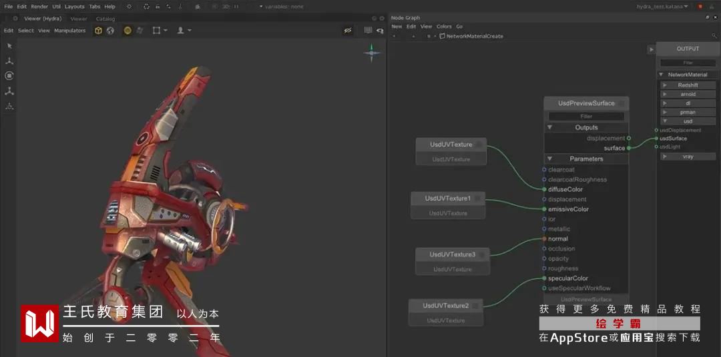Open the Node Graph Colors menu
This screenshot has height=357, width=721.
444,27
